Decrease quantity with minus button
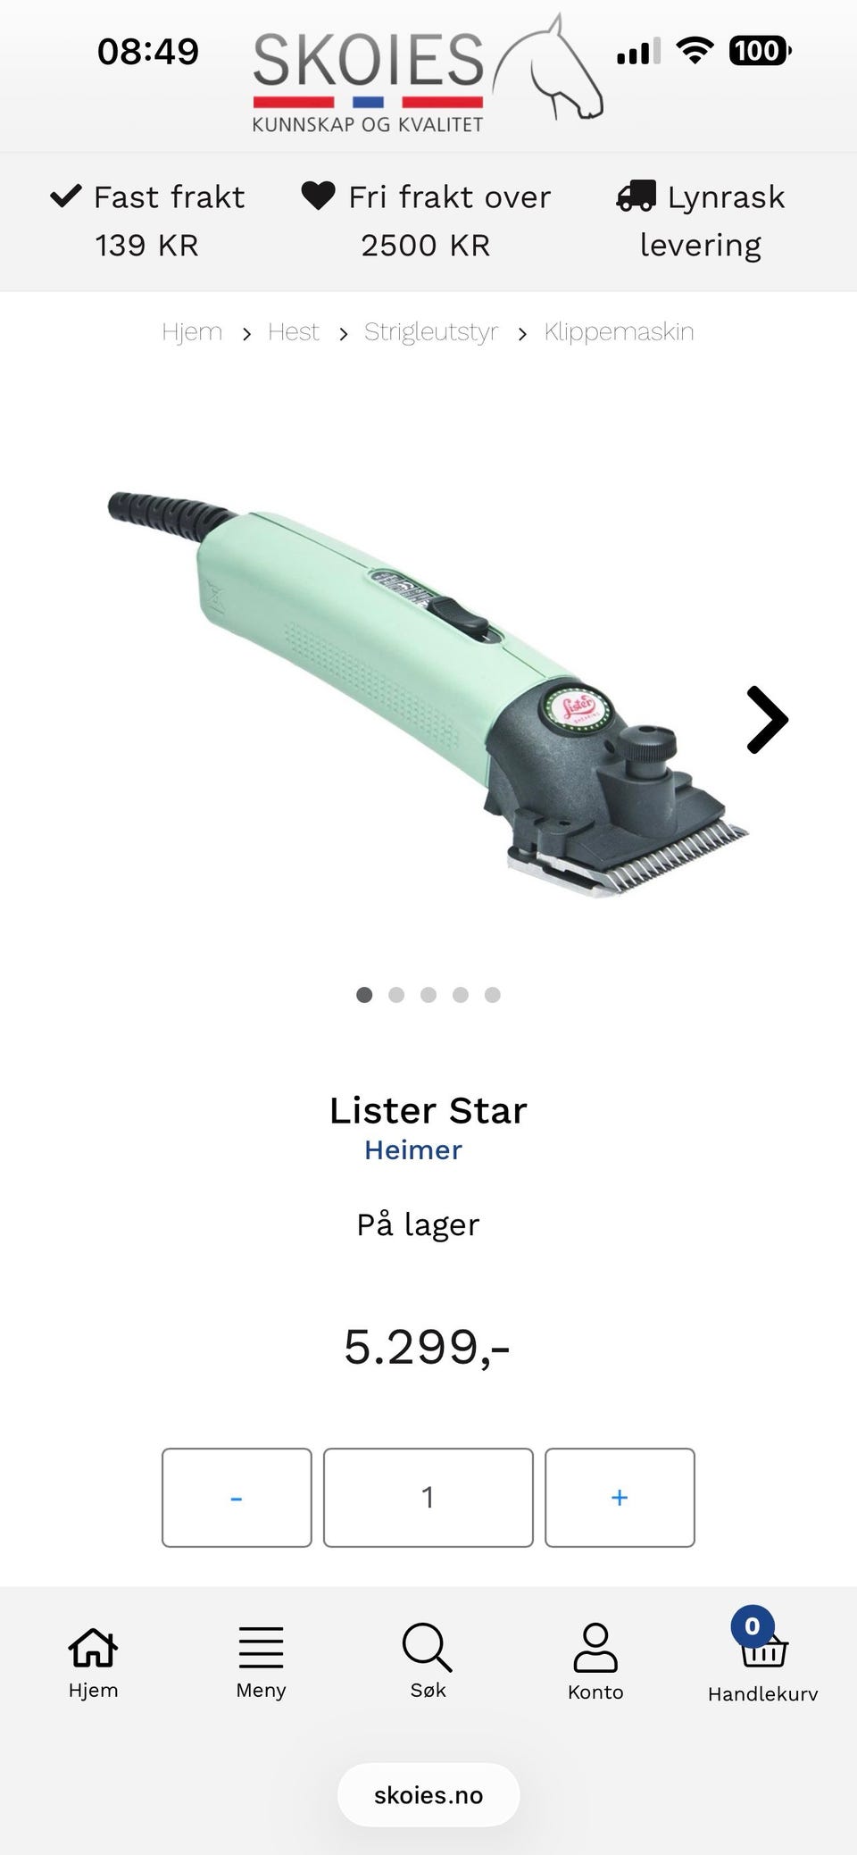The image size is (857, 1855). (237, 1498)
